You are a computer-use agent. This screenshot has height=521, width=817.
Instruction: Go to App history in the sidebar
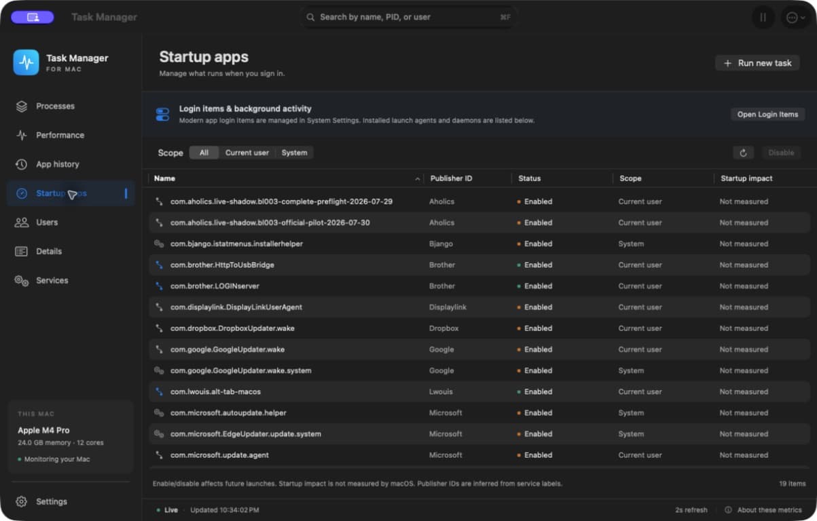coord(71,164)
